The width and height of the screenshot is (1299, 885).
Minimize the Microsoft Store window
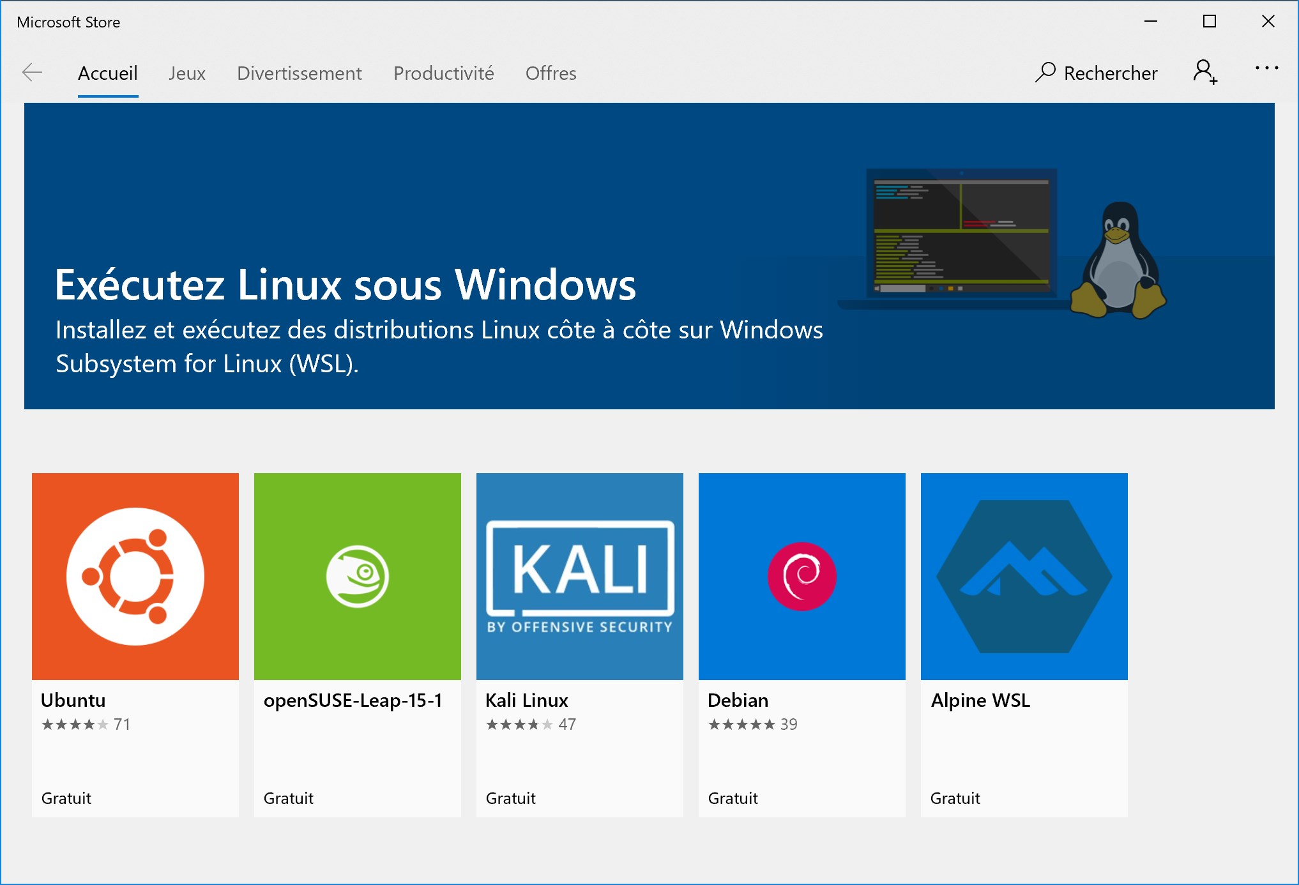1151,22
